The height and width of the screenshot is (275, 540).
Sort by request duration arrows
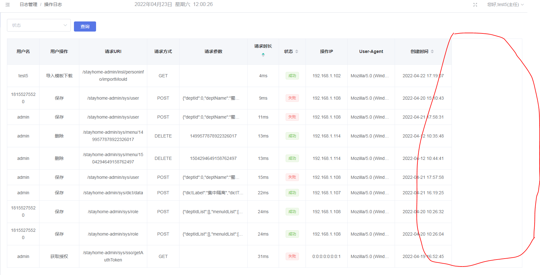click(x=263, y=55)
